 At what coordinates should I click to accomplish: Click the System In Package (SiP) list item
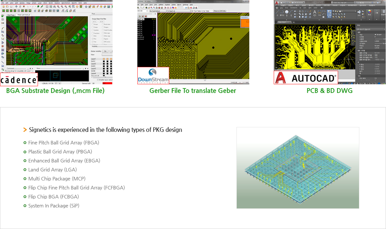[54, 206]
